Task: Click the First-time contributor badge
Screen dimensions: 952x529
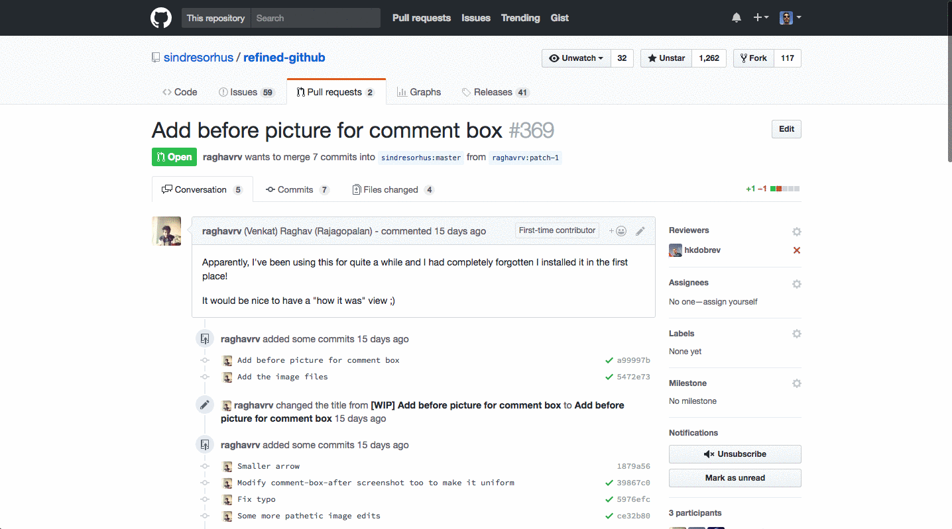Action: pos(557,230)
